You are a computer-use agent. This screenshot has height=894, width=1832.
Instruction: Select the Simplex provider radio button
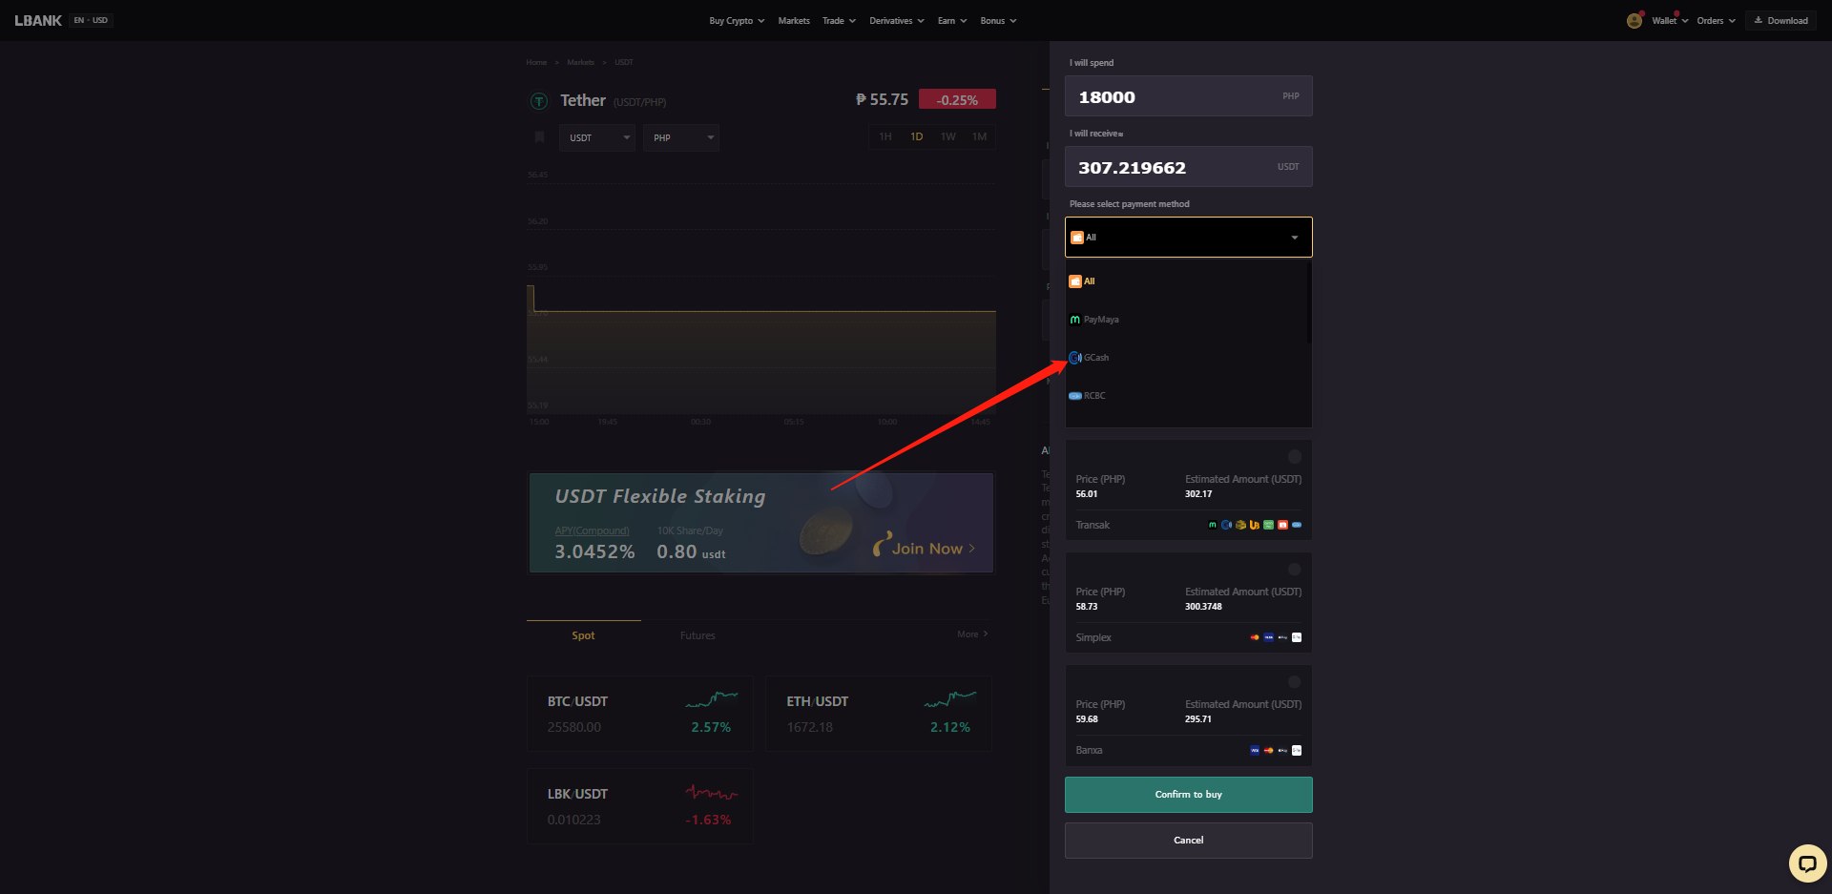coord(1295,570)
